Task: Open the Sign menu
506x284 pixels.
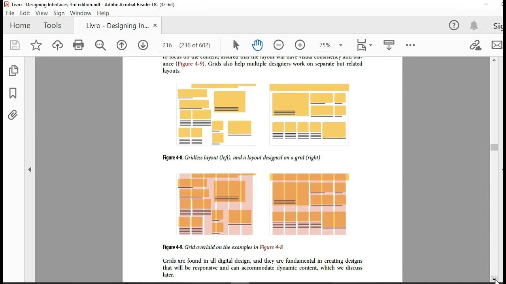Action: coord(59,13)
